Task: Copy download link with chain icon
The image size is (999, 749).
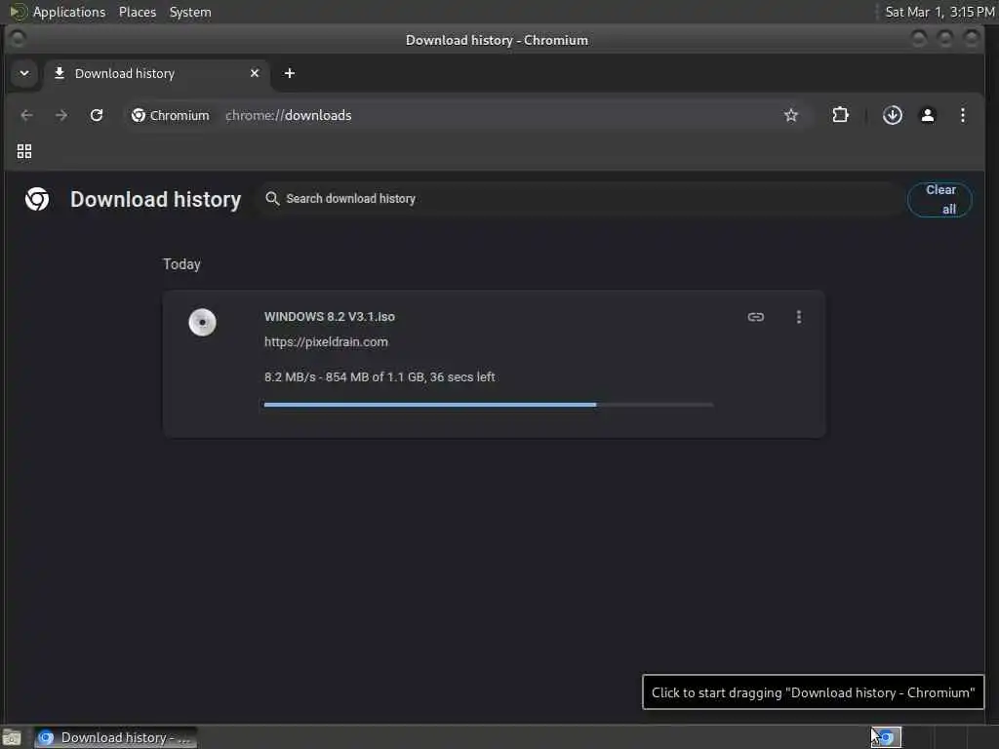Action: [x=756, y=317]
